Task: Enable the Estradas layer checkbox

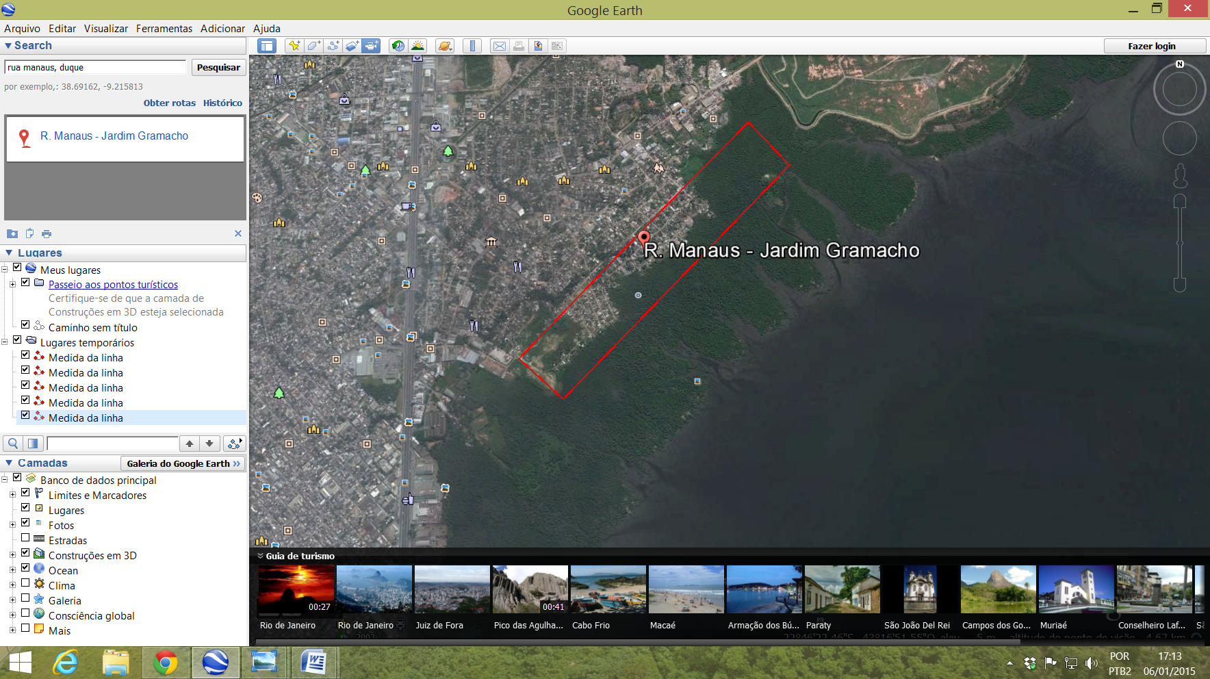Action: pos(25,537)
